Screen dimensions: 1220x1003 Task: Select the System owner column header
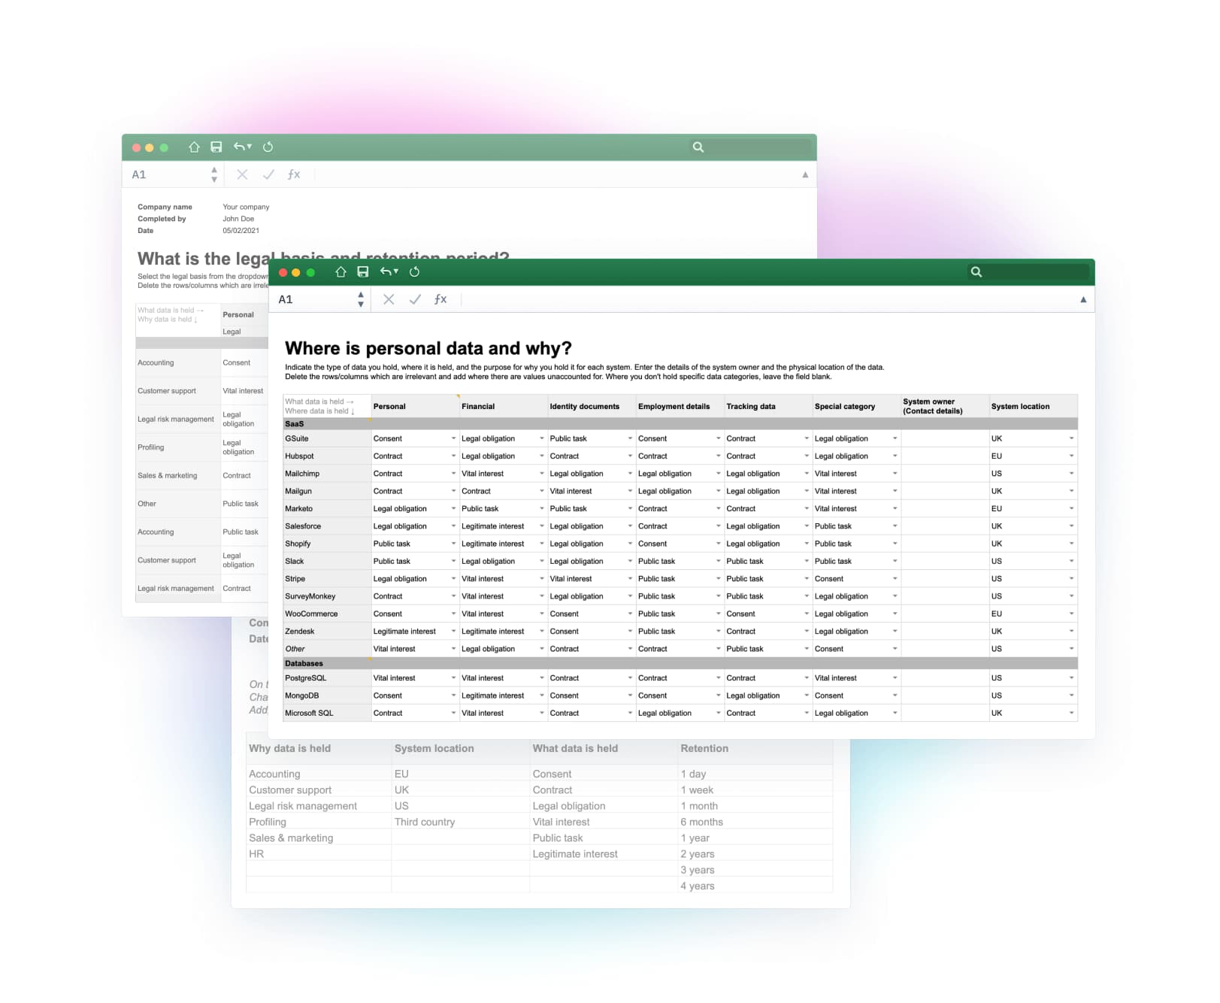(x=945, y=406)
